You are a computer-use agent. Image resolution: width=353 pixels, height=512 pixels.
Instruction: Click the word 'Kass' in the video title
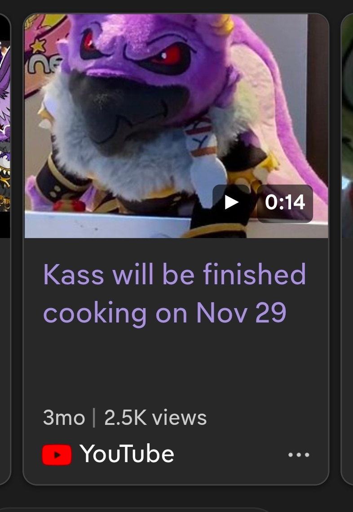(x=74, y=274)
